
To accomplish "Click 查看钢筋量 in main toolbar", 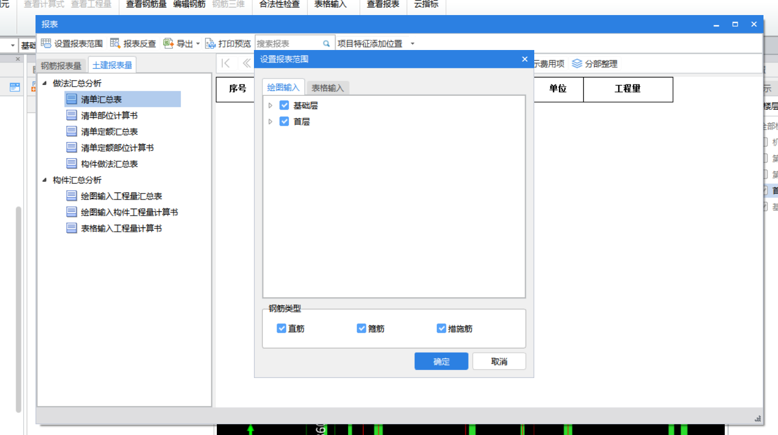I will pos(146,4).
